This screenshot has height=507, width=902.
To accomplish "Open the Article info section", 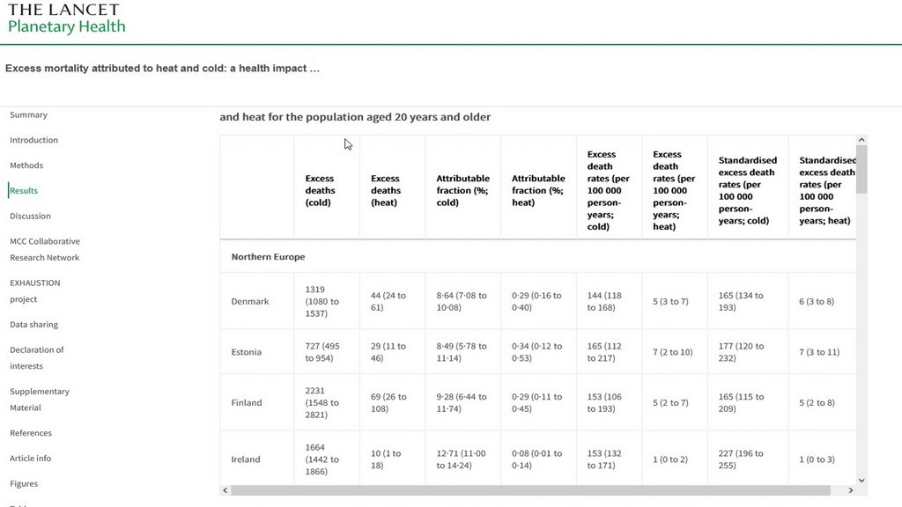I will (x=31, y=458).
